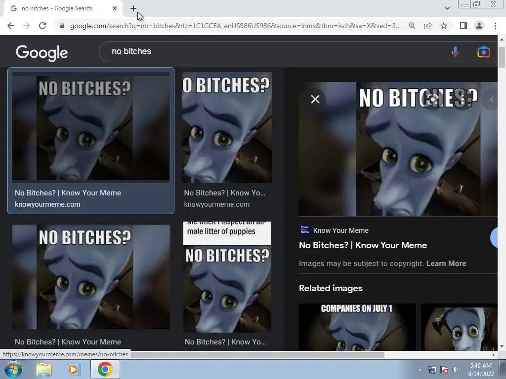Open the network tray icon
The image size is (506, 379).
(x=432, y=370)
